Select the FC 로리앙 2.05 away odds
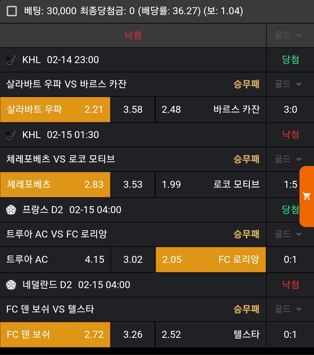 [x=210, y=260]
